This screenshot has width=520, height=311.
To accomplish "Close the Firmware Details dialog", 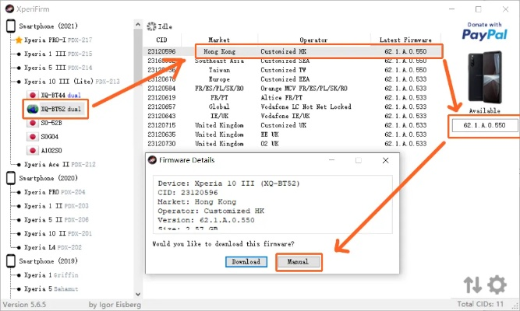I will pyautogui.click(x=385, y=159).
